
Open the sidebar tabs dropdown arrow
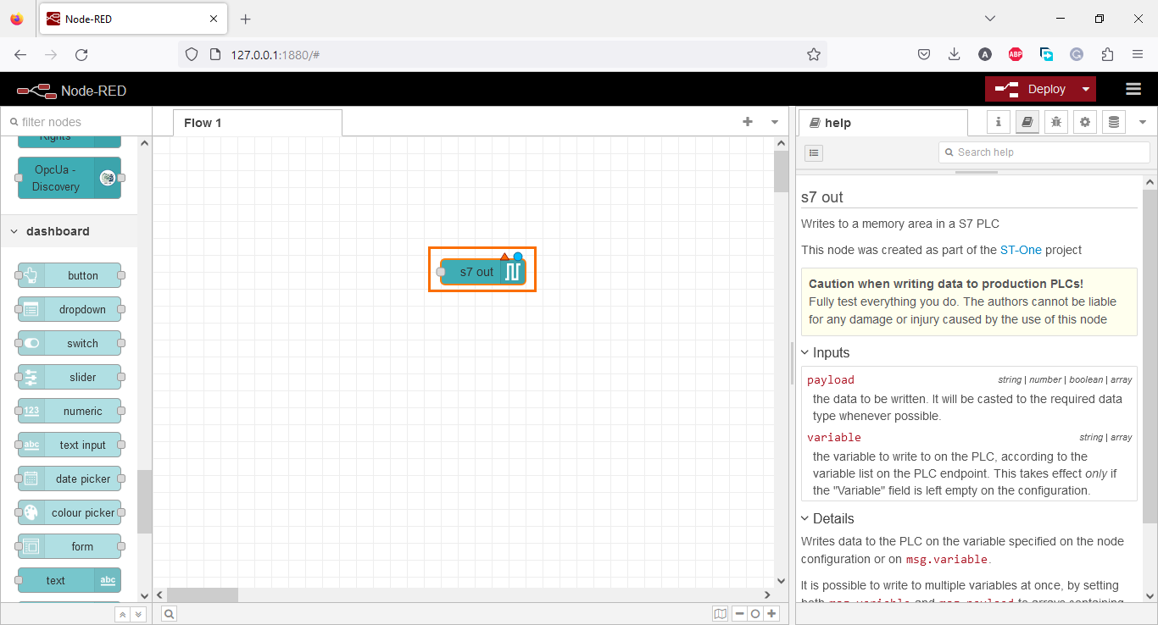point(1142,122)
